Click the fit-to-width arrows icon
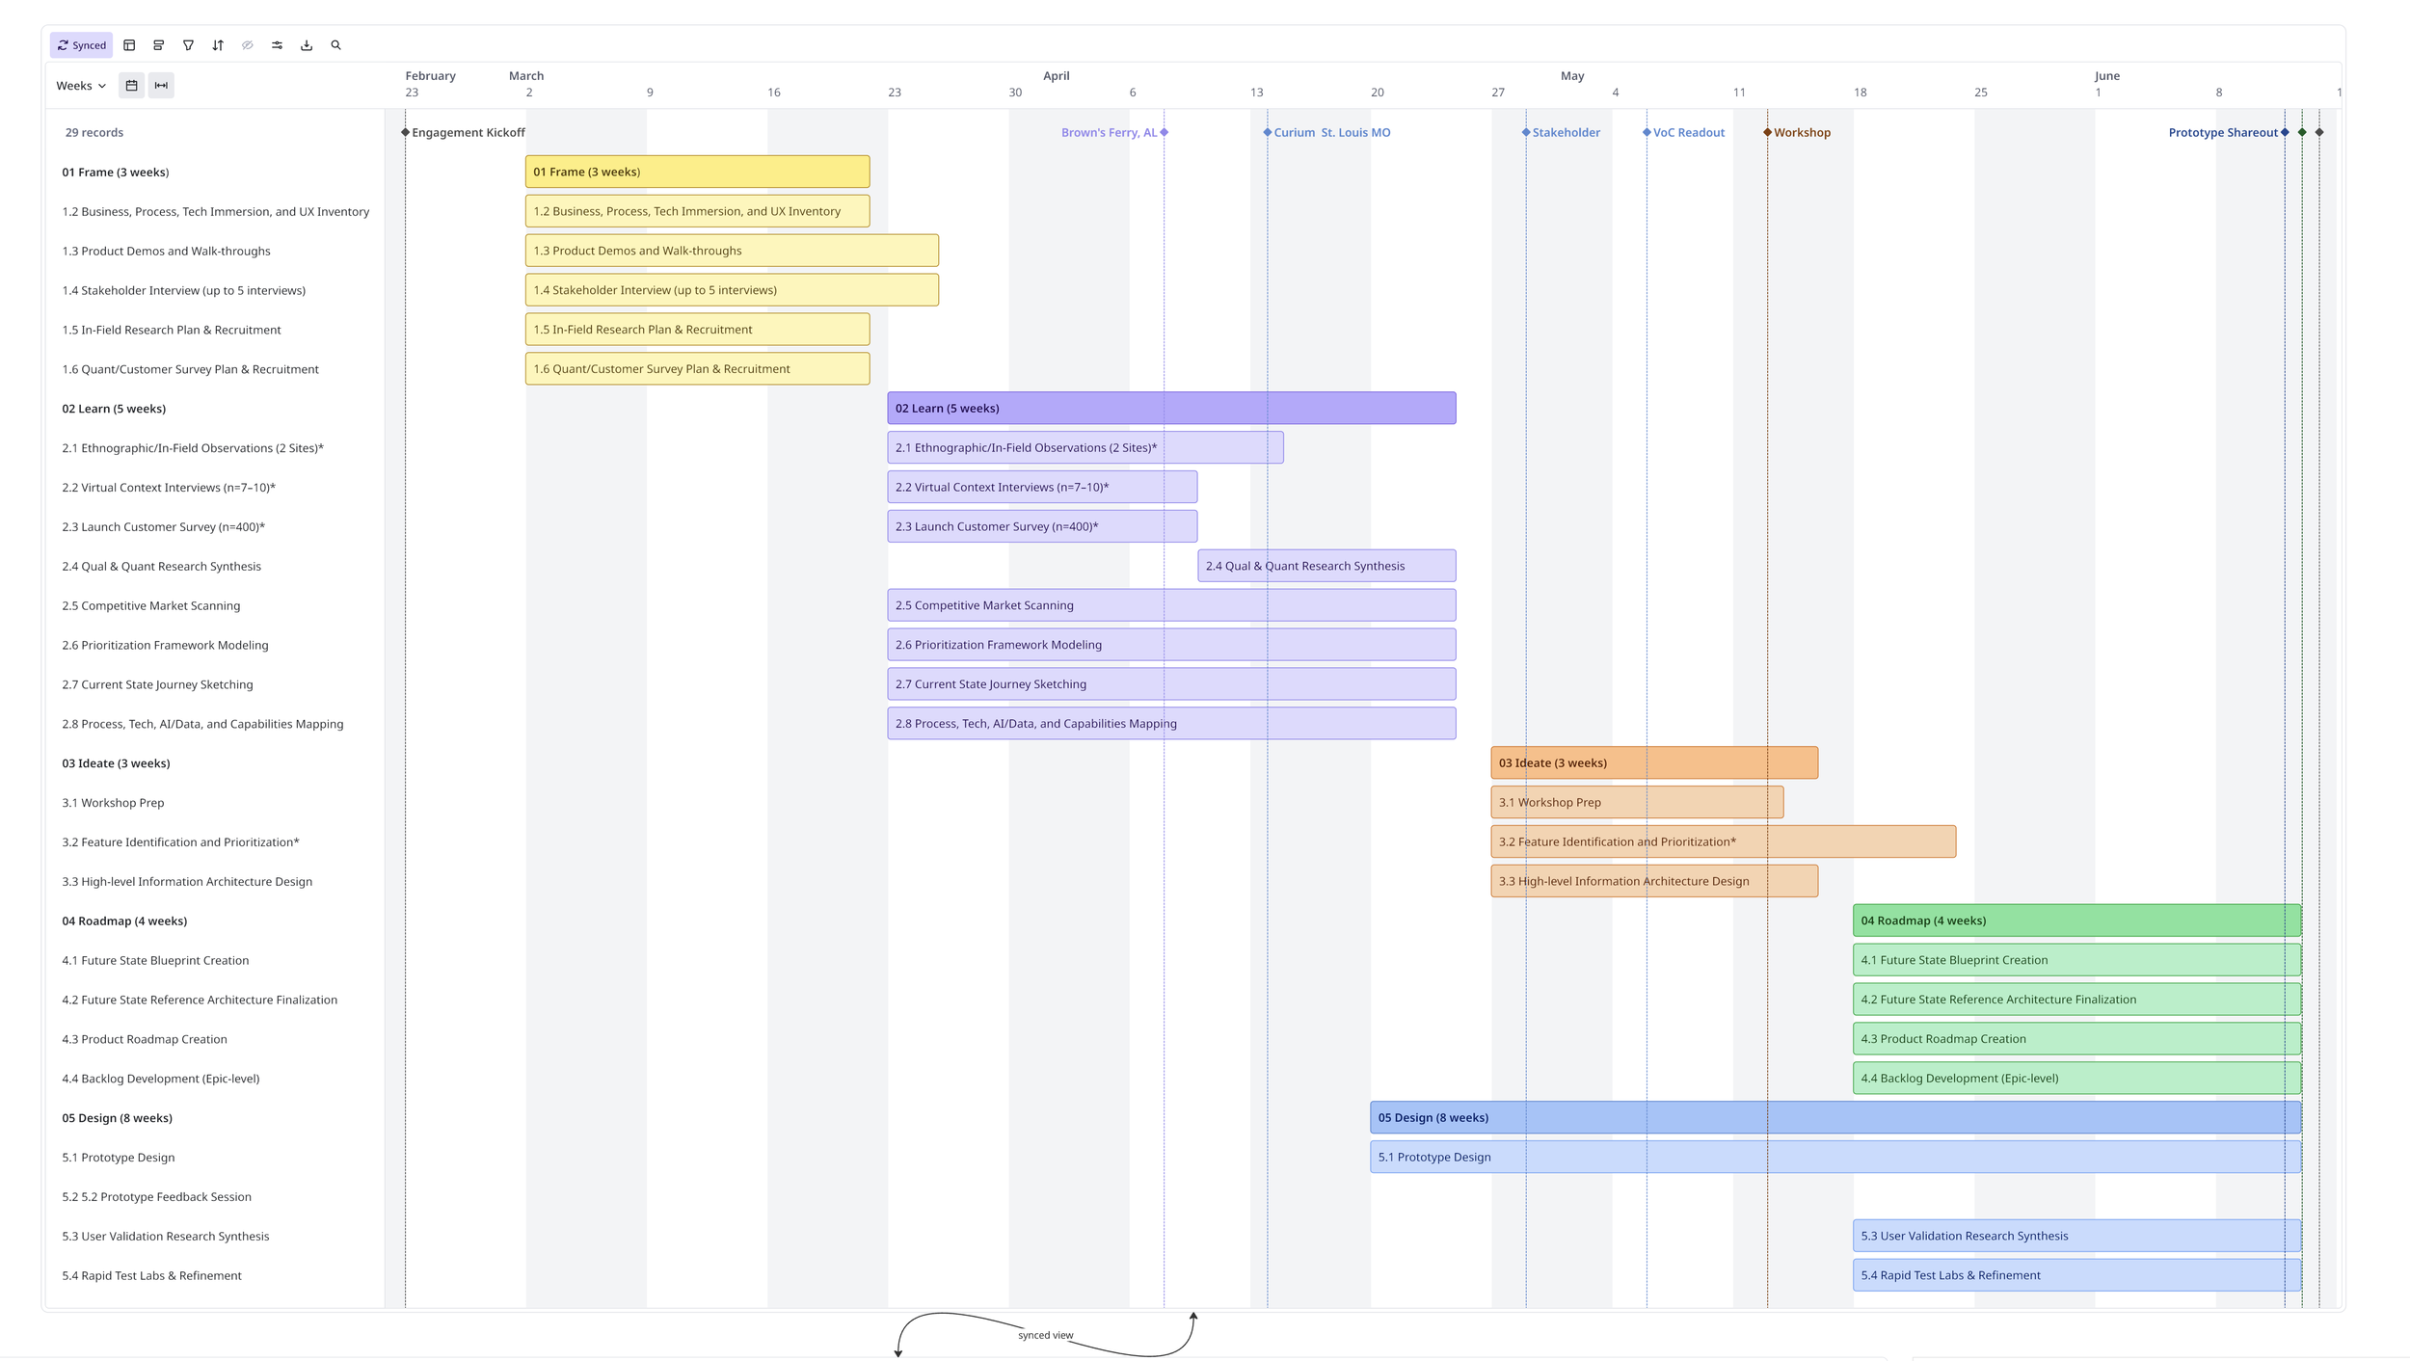Screen dimensions: 2410x1361 (x=161, y=86)
